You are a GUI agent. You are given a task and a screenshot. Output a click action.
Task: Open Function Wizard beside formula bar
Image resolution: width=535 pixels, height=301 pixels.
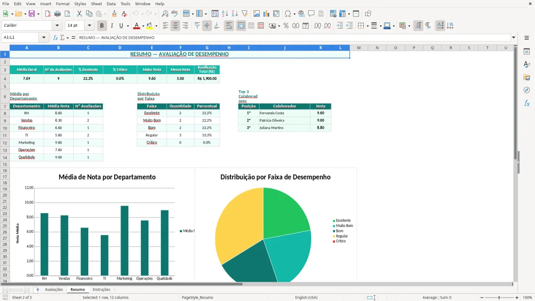point(55,38)
